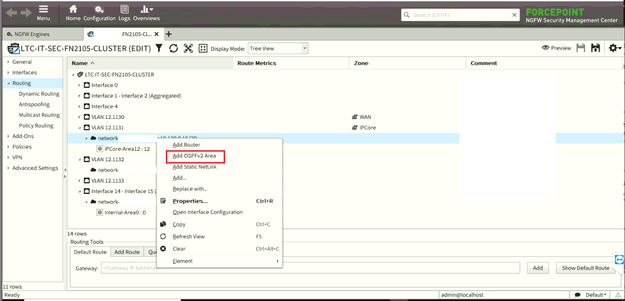
Task: Open the Display Mode Tree View dropdown
Action: [x=278, y=48]
